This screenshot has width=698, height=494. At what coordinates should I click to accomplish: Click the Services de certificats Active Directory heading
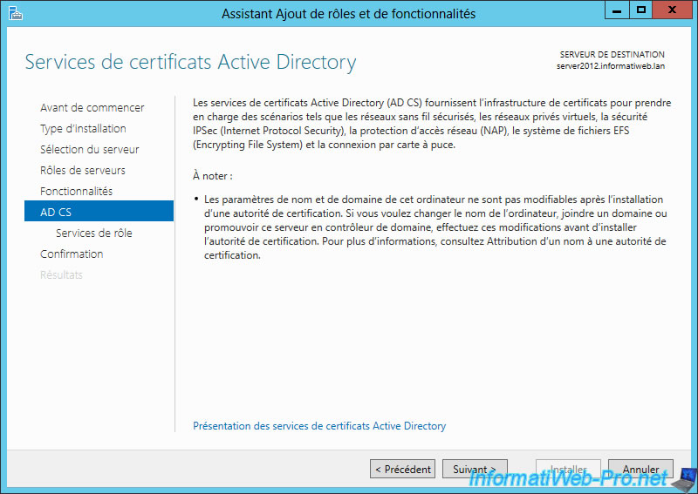click(x=190, y=62)
